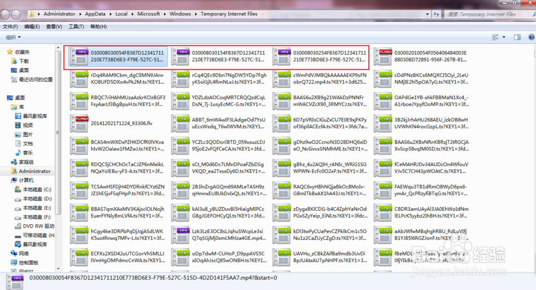Go to AppData breadcrumb segment
The image size is (536, 290).
pos(95,14)
